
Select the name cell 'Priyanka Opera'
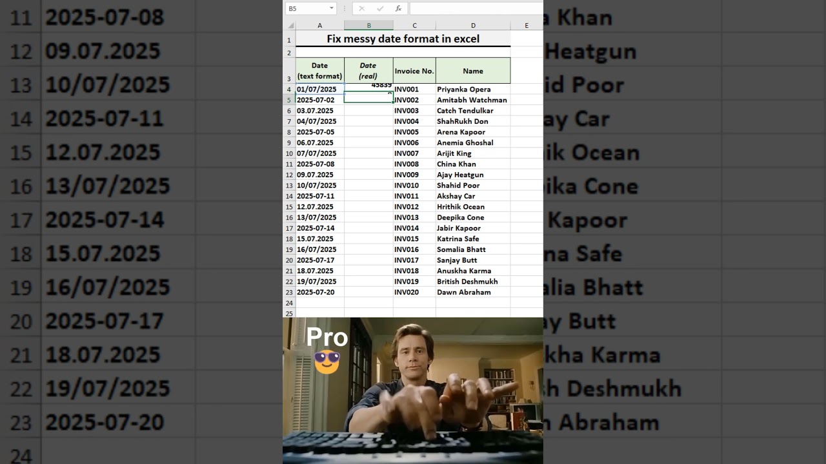pos(473,89)
